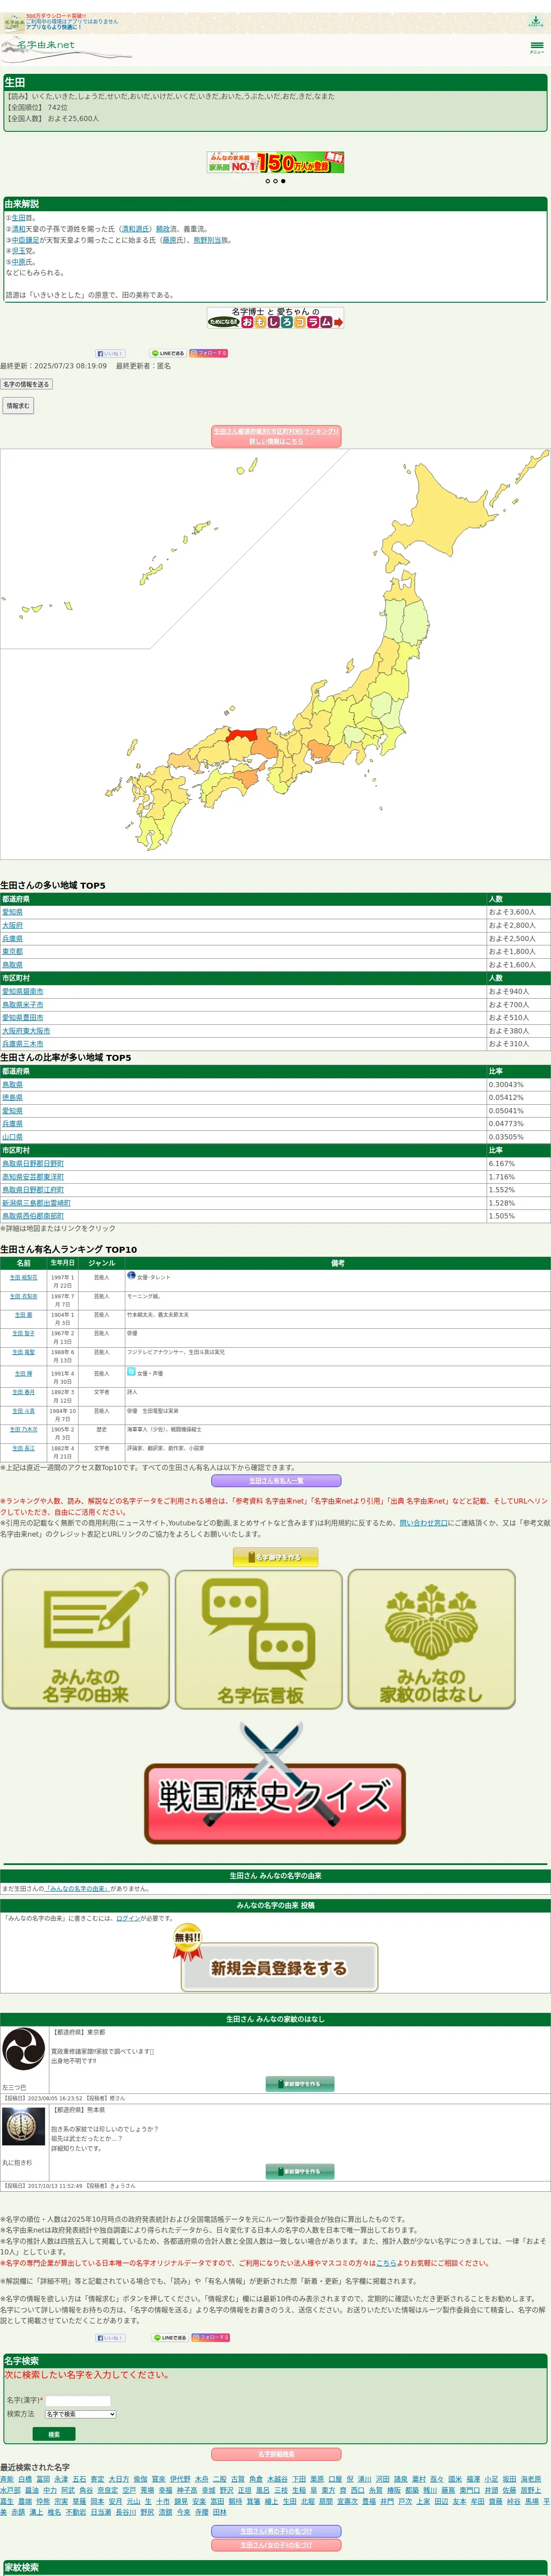Open the 鳥取県米子市 link
Image resolution: width=551 pixels, height=2576 pixels.
coord(23,1004)
